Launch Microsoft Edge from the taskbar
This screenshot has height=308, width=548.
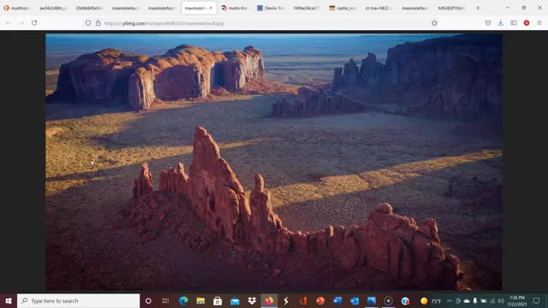coord(183,300)
